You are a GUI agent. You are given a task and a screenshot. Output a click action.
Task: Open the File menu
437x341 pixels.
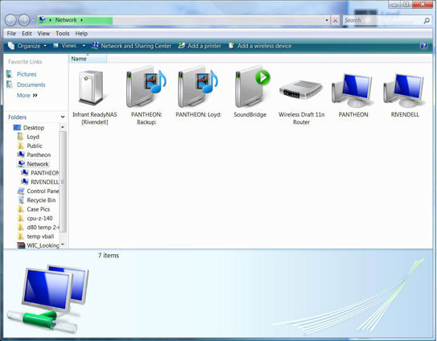11,34
